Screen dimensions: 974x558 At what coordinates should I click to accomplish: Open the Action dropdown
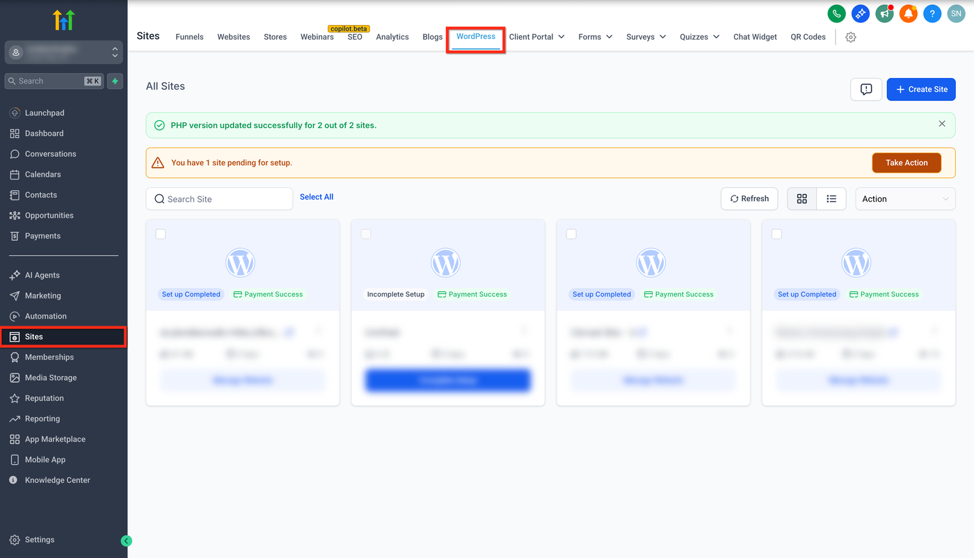pos(905,199)
